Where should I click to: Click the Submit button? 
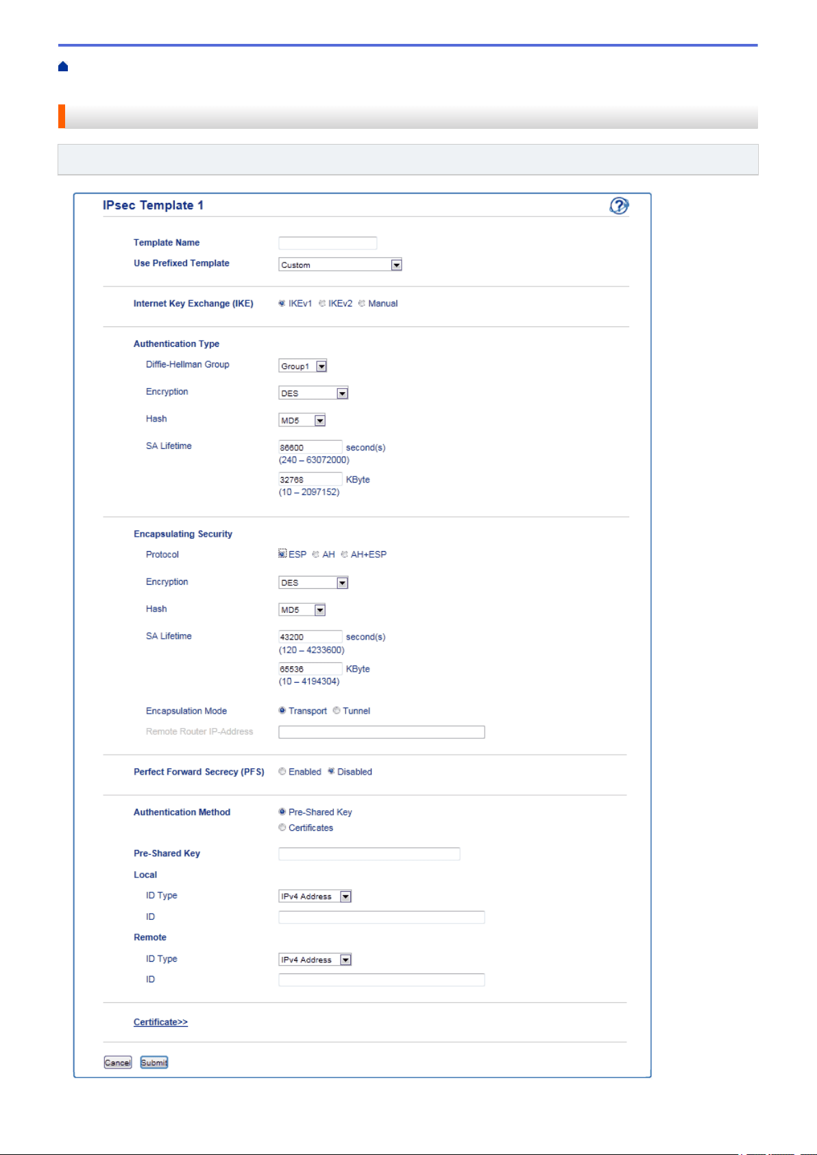[x=154, y=1062]
